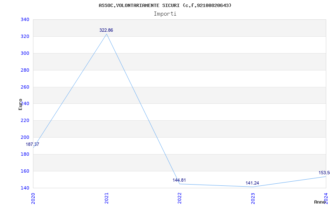Click the 340 y-axis value
This screenshot has width=330, height=206.
click(x=25, y=19)
